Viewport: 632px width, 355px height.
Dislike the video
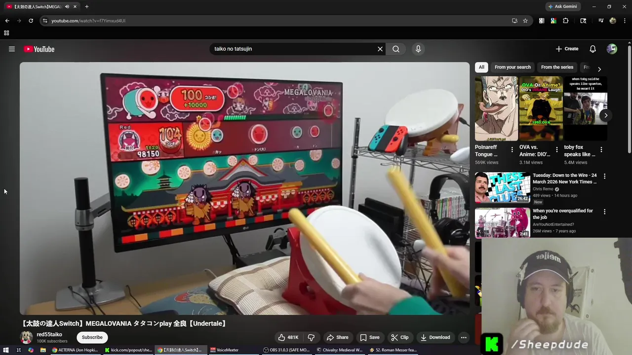311,337
